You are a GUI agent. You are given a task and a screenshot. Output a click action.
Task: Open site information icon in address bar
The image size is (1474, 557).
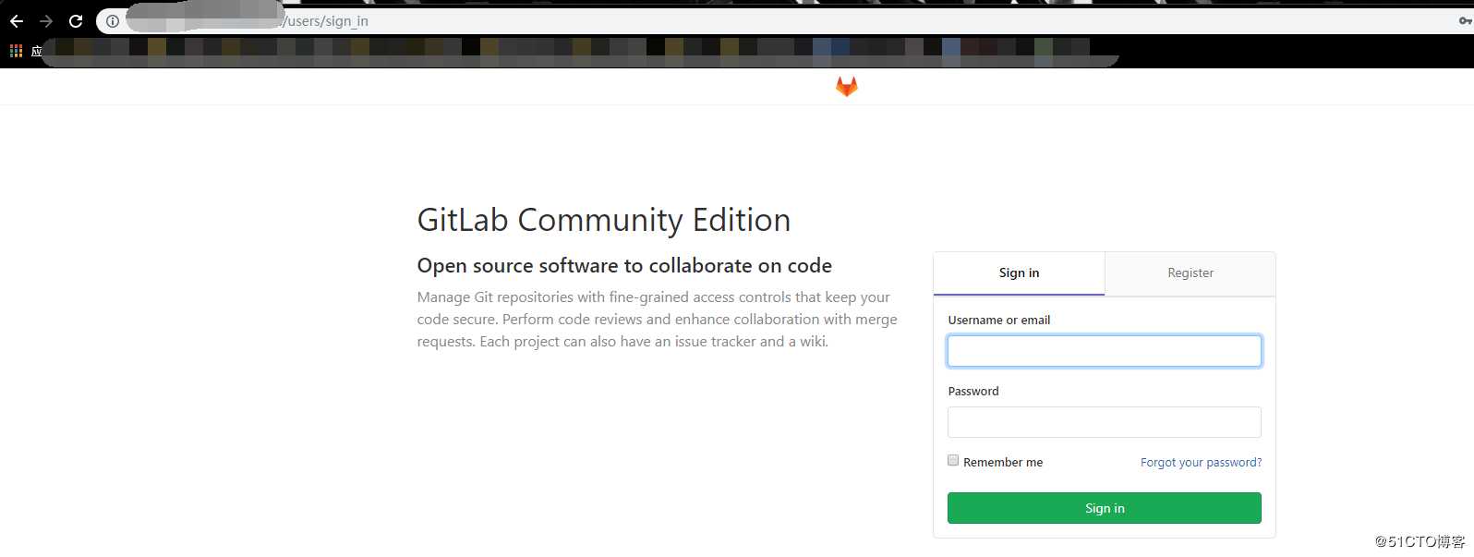click(x=112, y=21)
